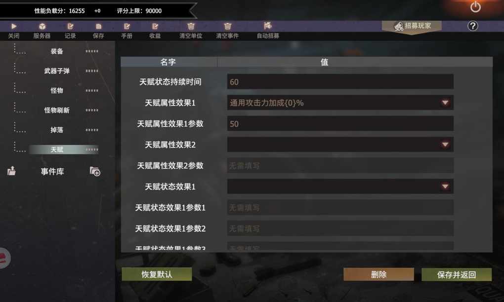Click the 保存 save icon
This screenshot has width=504, height=302.
(98, 26)
